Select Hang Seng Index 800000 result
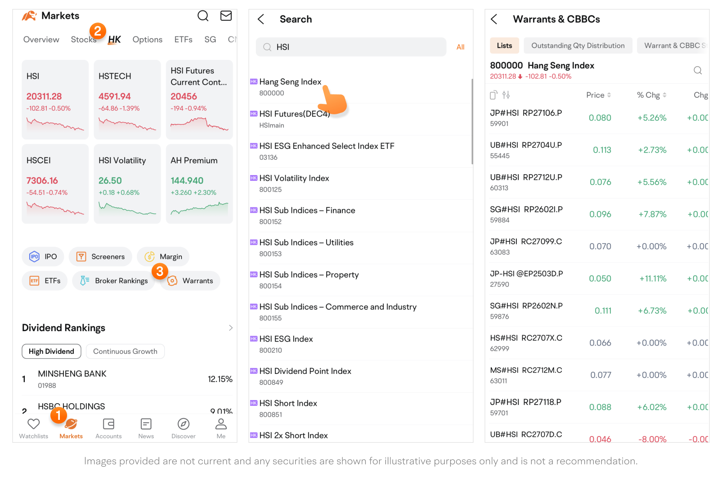722x477 pixels. (360, 87)
